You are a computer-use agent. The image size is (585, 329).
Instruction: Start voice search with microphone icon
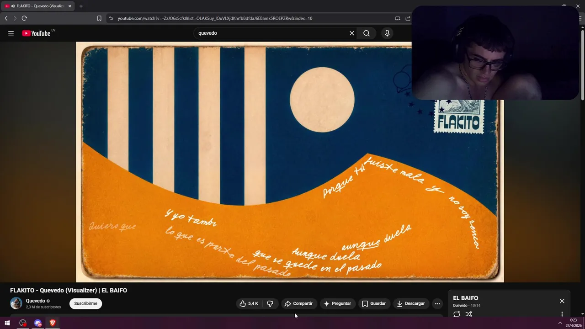click(387, 33)
